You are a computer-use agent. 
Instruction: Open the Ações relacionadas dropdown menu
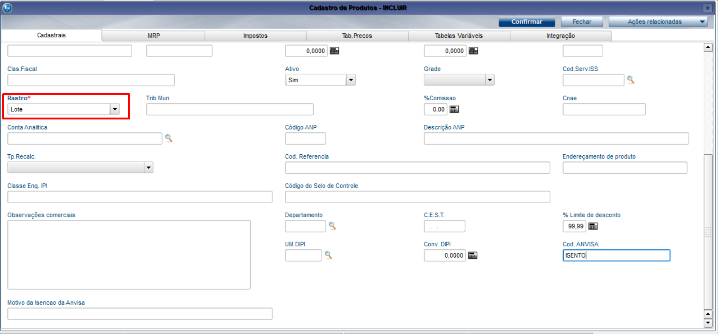pos(658,22)
